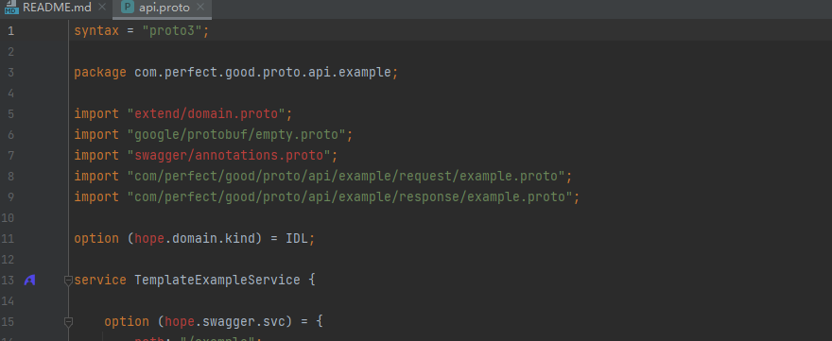832x341 pixels.
Task: Click the syntax keyword on line 1
Action: [x=96, y=31]
